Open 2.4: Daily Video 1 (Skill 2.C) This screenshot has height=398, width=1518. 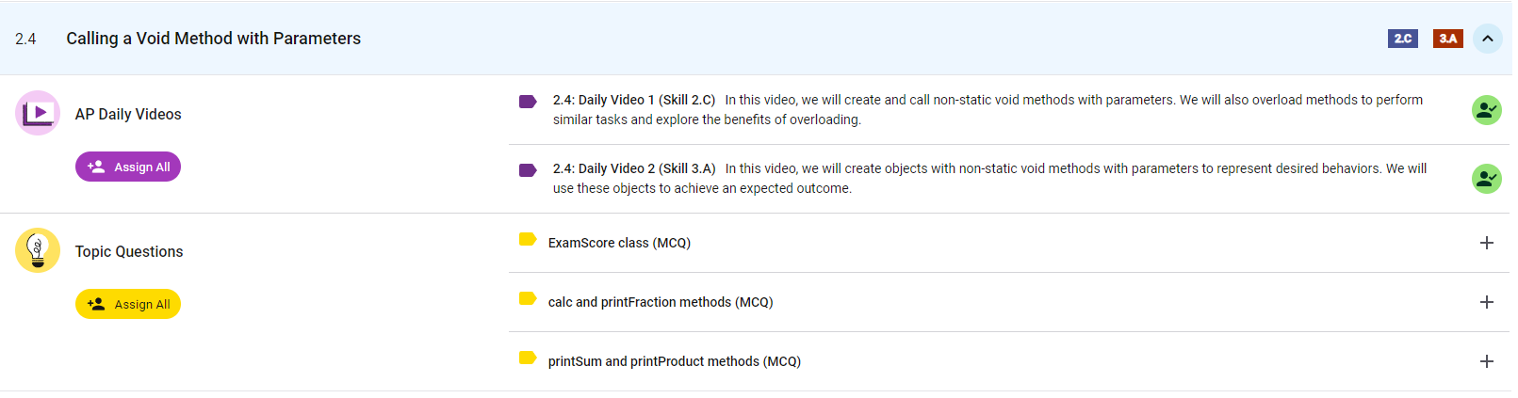pos(634,100)
